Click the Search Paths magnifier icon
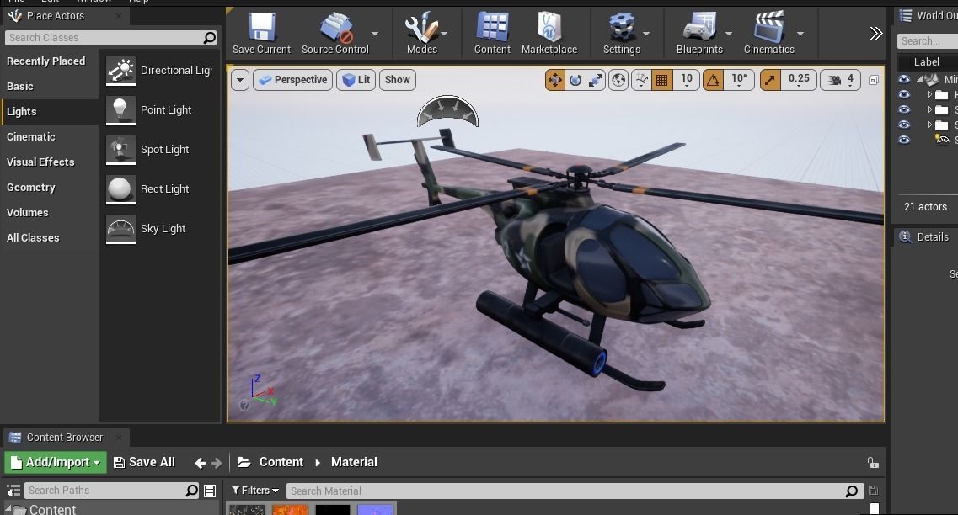 [192, 491]
